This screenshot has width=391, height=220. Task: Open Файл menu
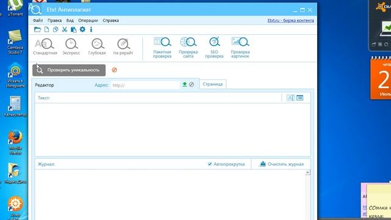click(38, 20)
